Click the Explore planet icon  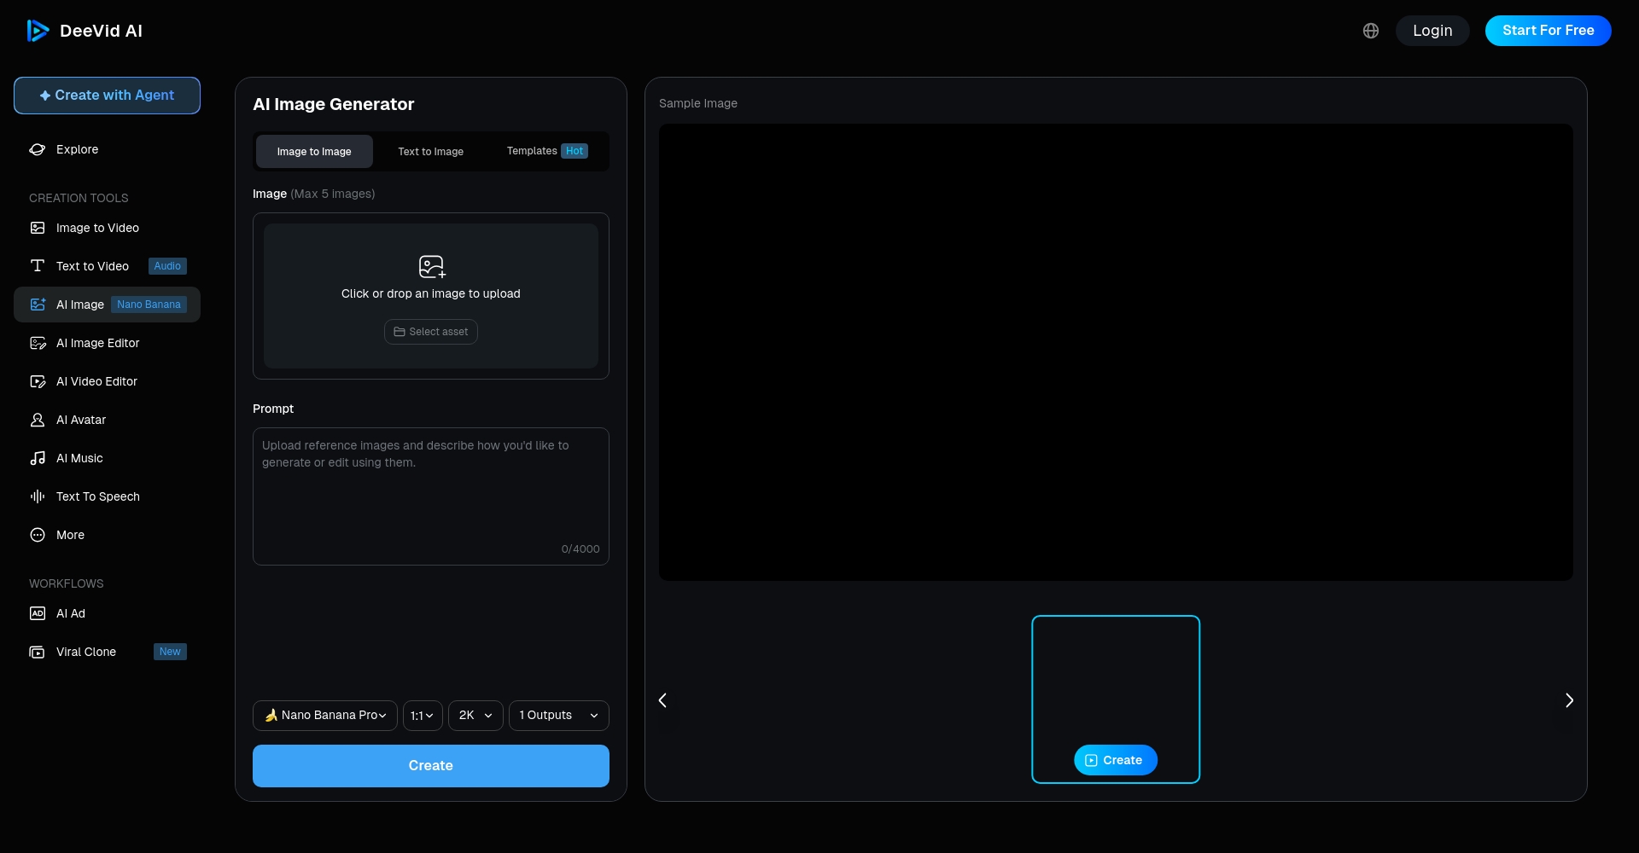[x=38, y=149]
